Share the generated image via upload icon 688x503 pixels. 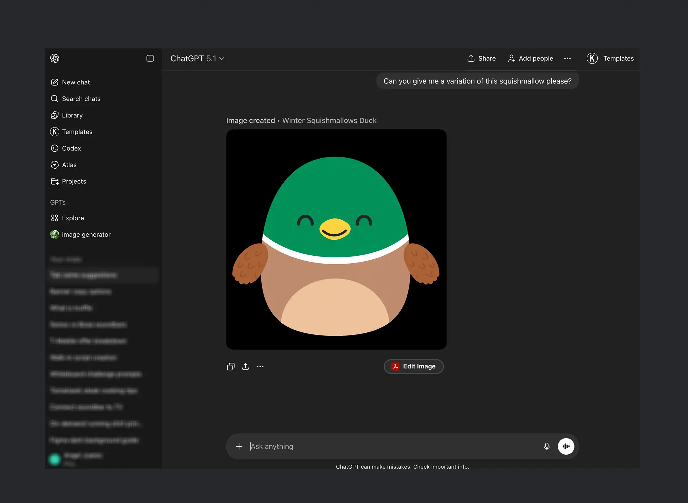245,367
